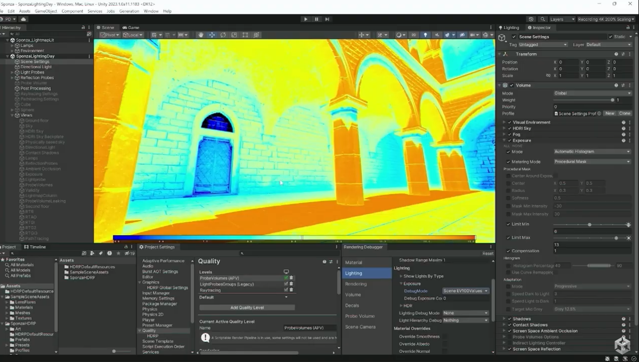The image size is (639, 362).
Task: Open the Metering Mode Procedural Mask dropdown
Action: (x=592, y=161)
